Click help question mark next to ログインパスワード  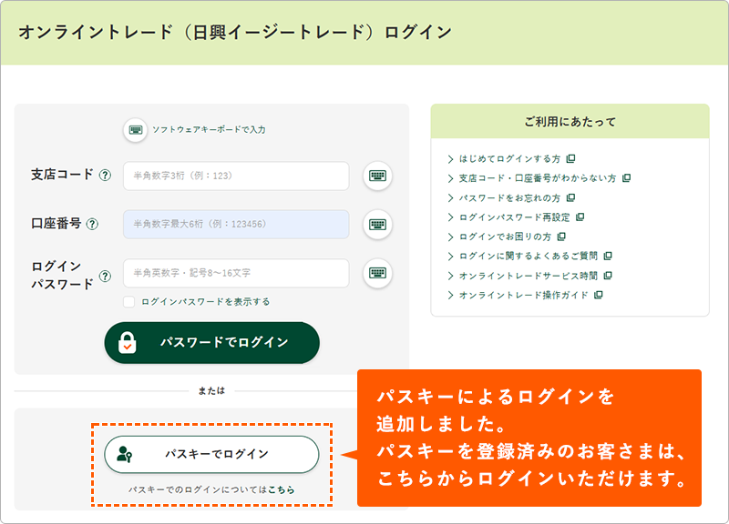(106, 275)
